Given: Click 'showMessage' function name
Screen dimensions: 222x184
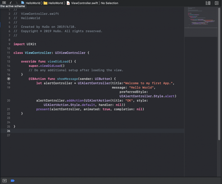Looking at the screenshot, I should [x=68, y=79].
